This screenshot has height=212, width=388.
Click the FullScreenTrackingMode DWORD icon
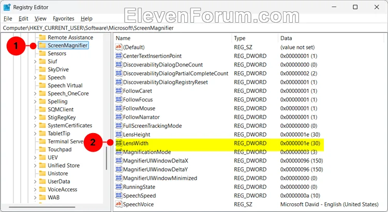pyautogui.click(x=119, y=126)
